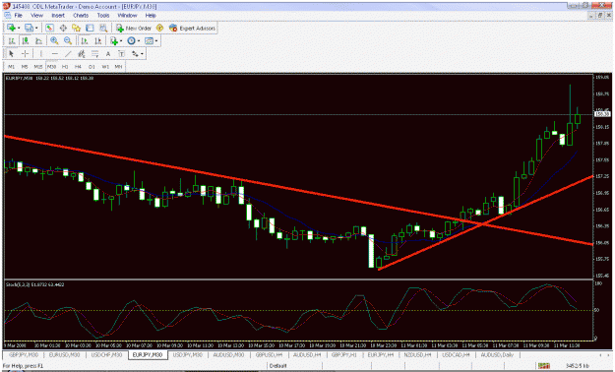Switch timeframe to W1
Viewport: 615px width, 372px height.
tap(105, 67)
